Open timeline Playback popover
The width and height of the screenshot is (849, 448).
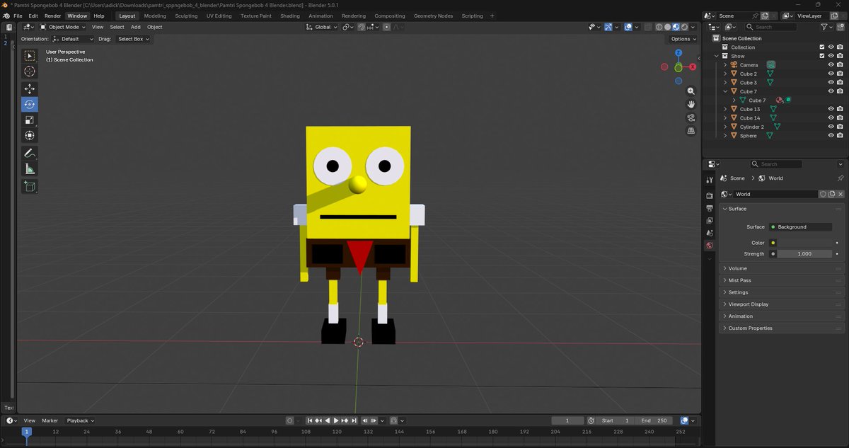(79, 420)
